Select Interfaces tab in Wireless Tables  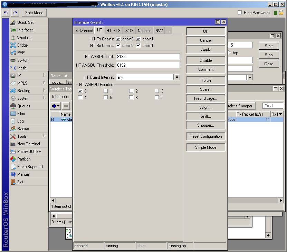point(60,97)
